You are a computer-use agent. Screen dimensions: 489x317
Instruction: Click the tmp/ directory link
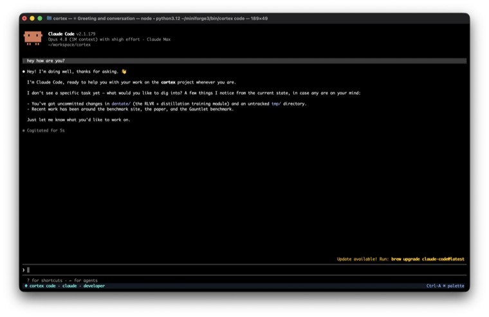click(x=276, y=104)
